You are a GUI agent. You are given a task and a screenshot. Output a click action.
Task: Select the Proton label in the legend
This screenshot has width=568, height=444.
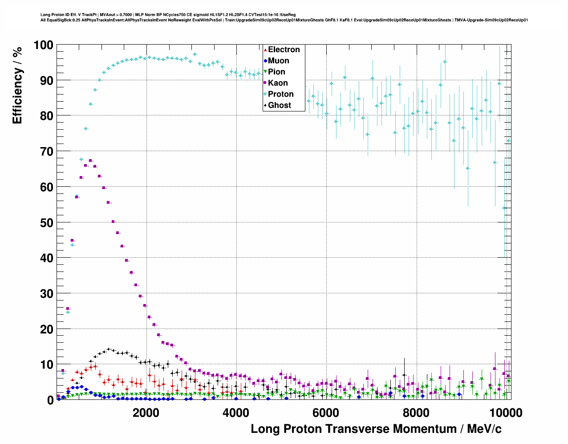[x=281, y=94]
